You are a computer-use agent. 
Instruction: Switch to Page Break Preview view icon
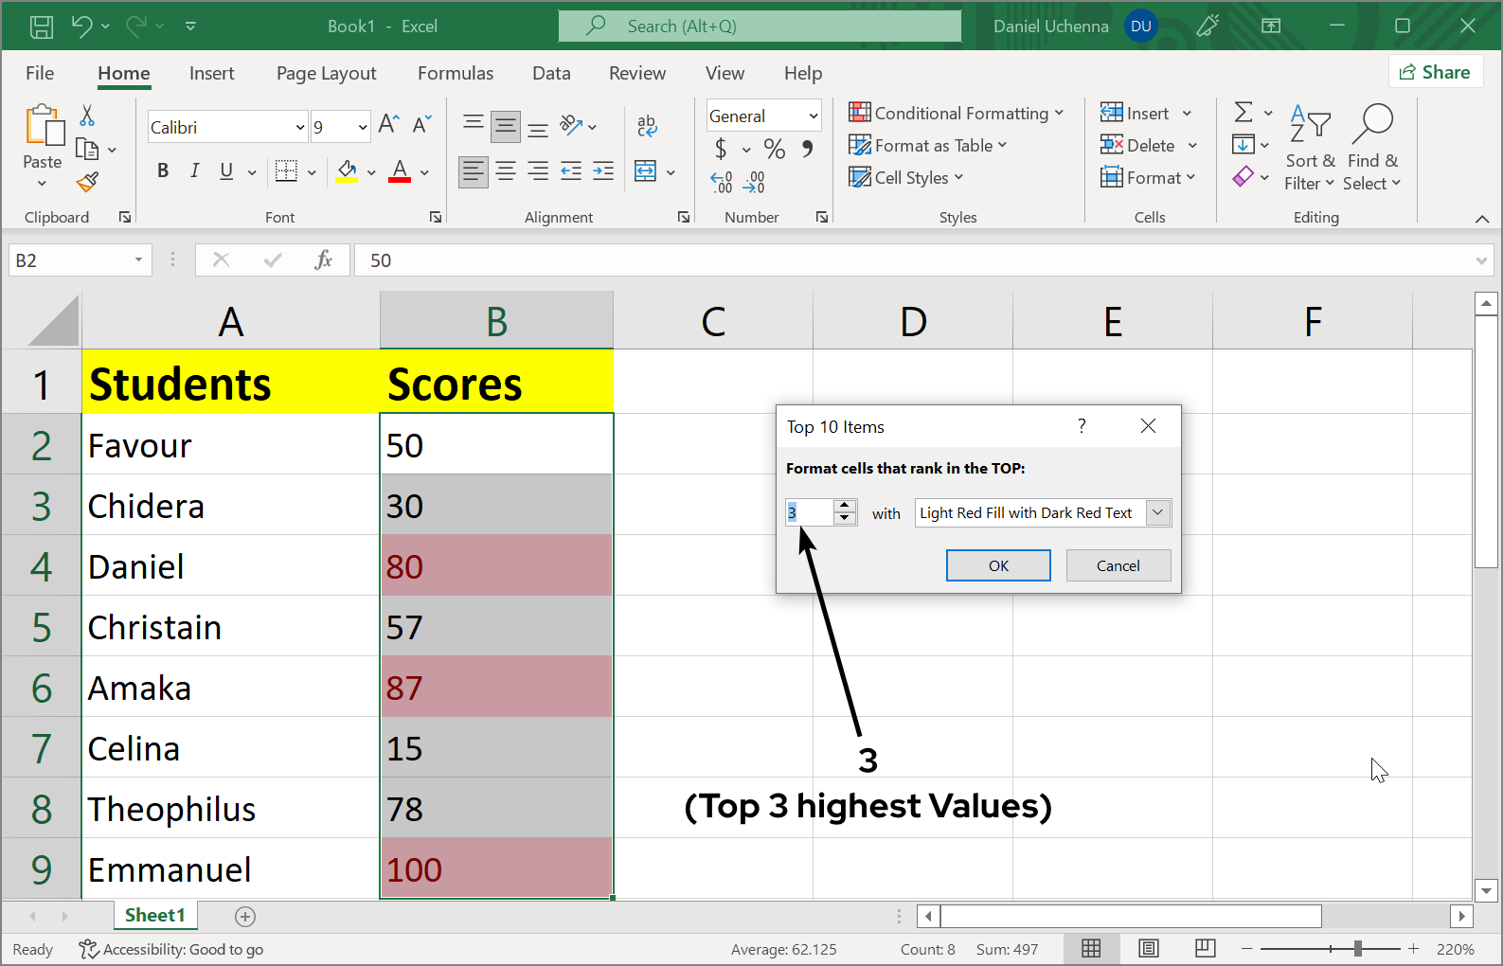1206,948
